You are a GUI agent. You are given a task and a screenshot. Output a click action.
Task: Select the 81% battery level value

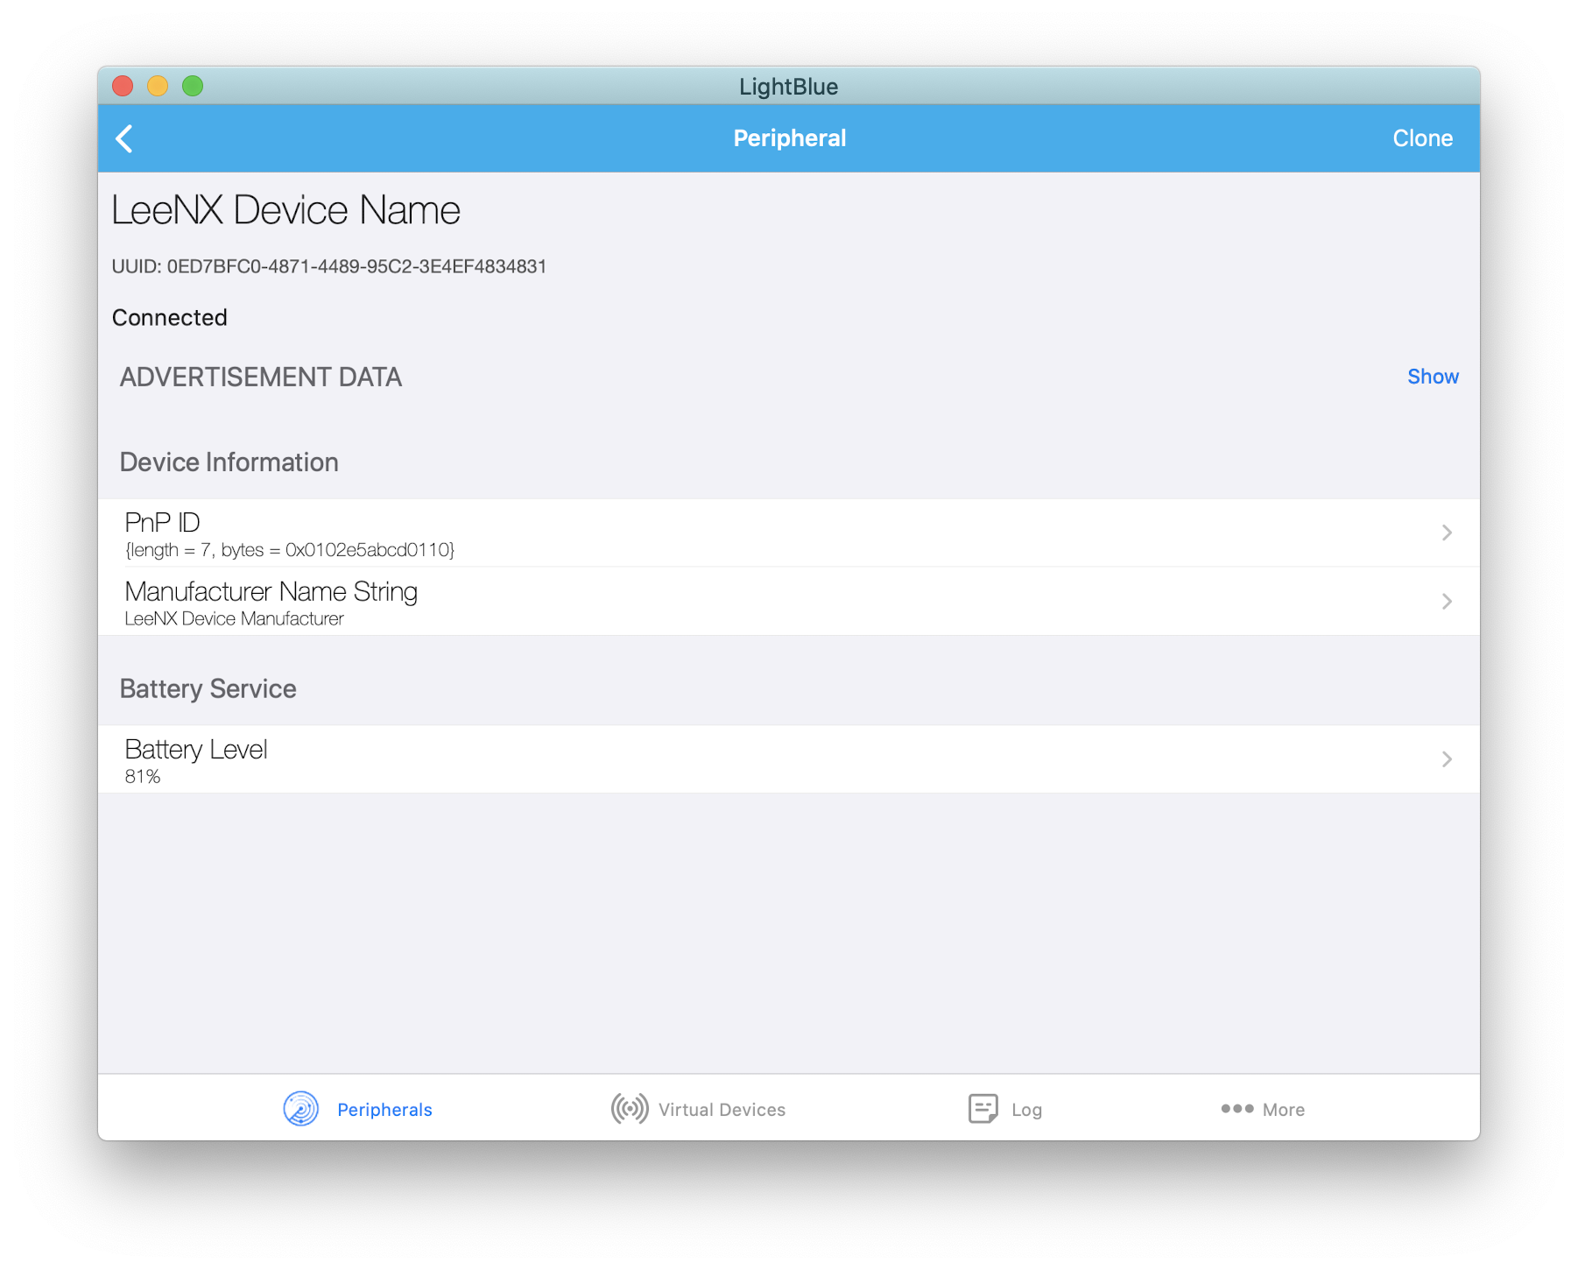click(x=143, y=775)
